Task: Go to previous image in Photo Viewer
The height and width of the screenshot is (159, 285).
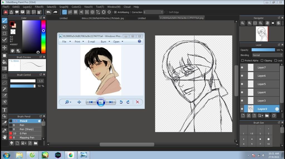Action: point(91,102)
